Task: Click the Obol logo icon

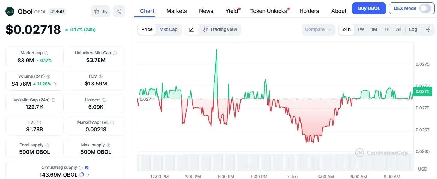Action: 10,11
